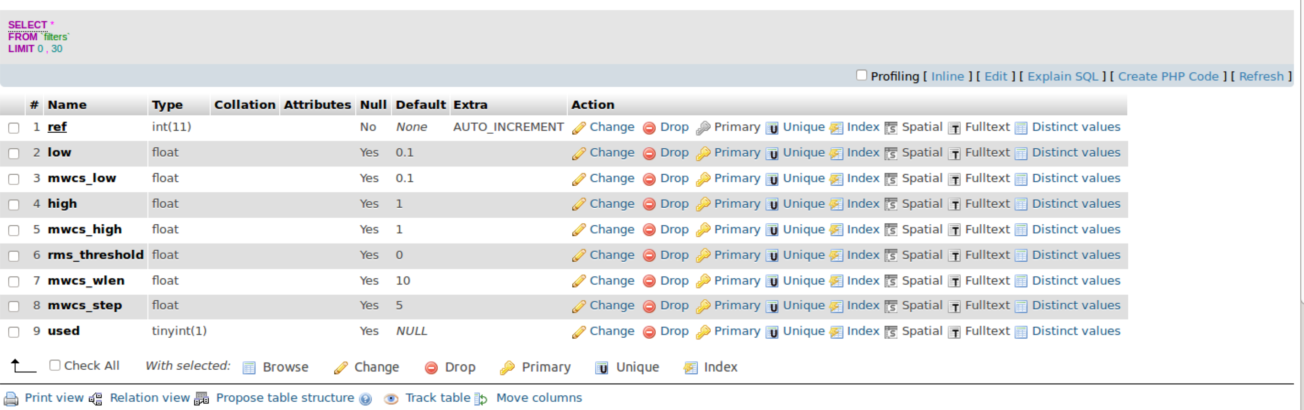Tick the checkbox for the ref column

[14, 128]
